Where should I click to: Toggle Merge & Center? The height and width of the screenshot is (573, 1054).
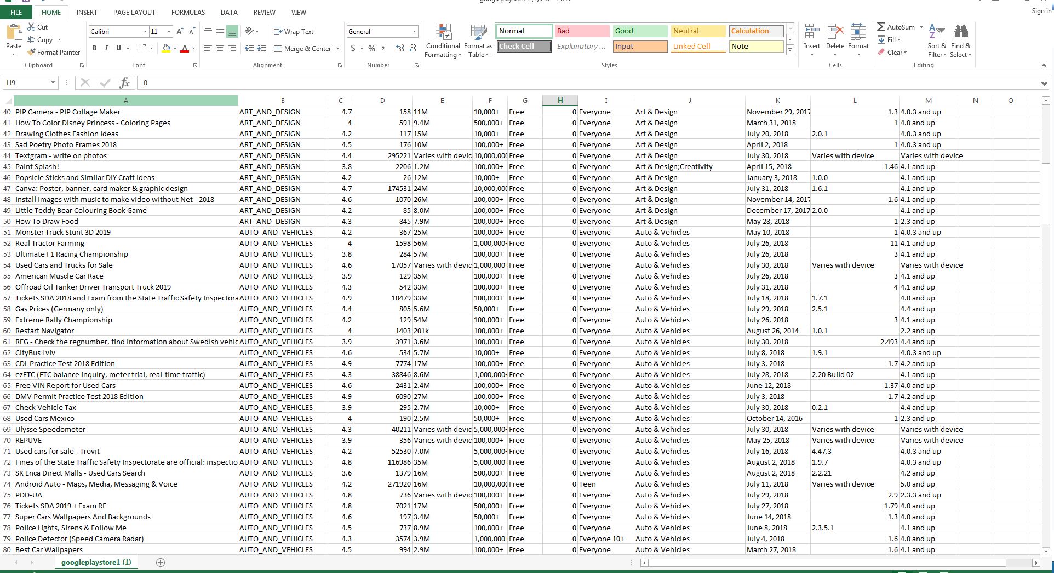click(303, 48)
